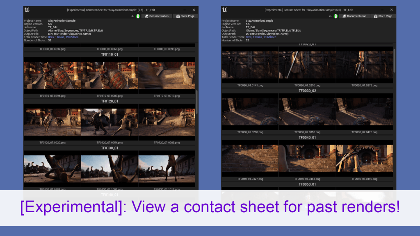Open Documentation in window showing TF0040_01

(354, 16)
